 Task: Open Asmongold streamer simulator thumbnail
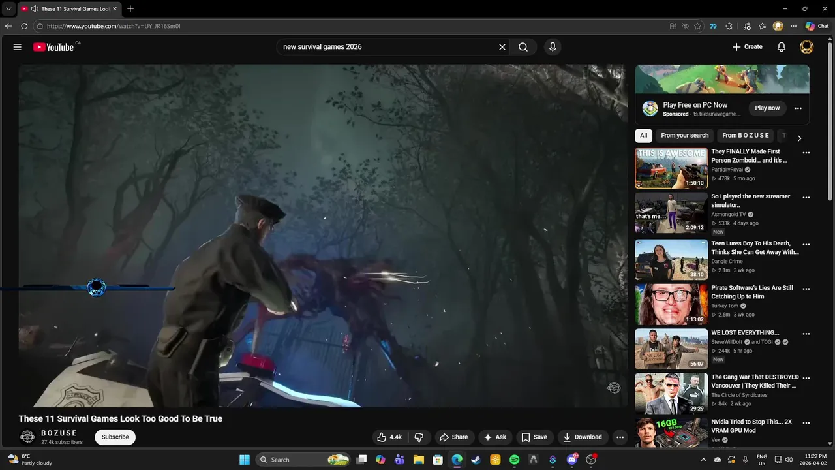(671, 213)
